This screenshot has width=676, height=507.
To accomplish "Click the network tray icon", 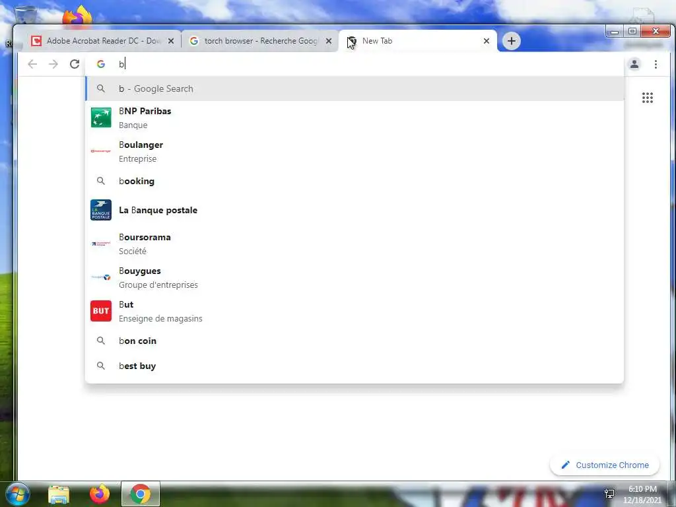I will 609,493.
